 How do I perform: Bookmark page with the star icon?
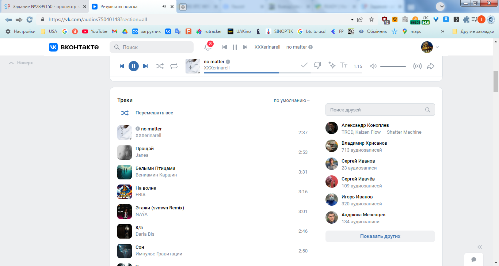[x=372, y=19]
